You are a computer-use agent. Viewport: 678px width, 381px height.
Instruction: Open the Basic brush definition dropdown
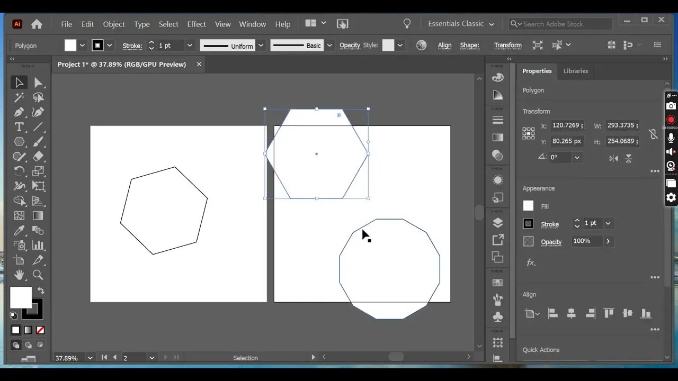[x=329, y=46]
